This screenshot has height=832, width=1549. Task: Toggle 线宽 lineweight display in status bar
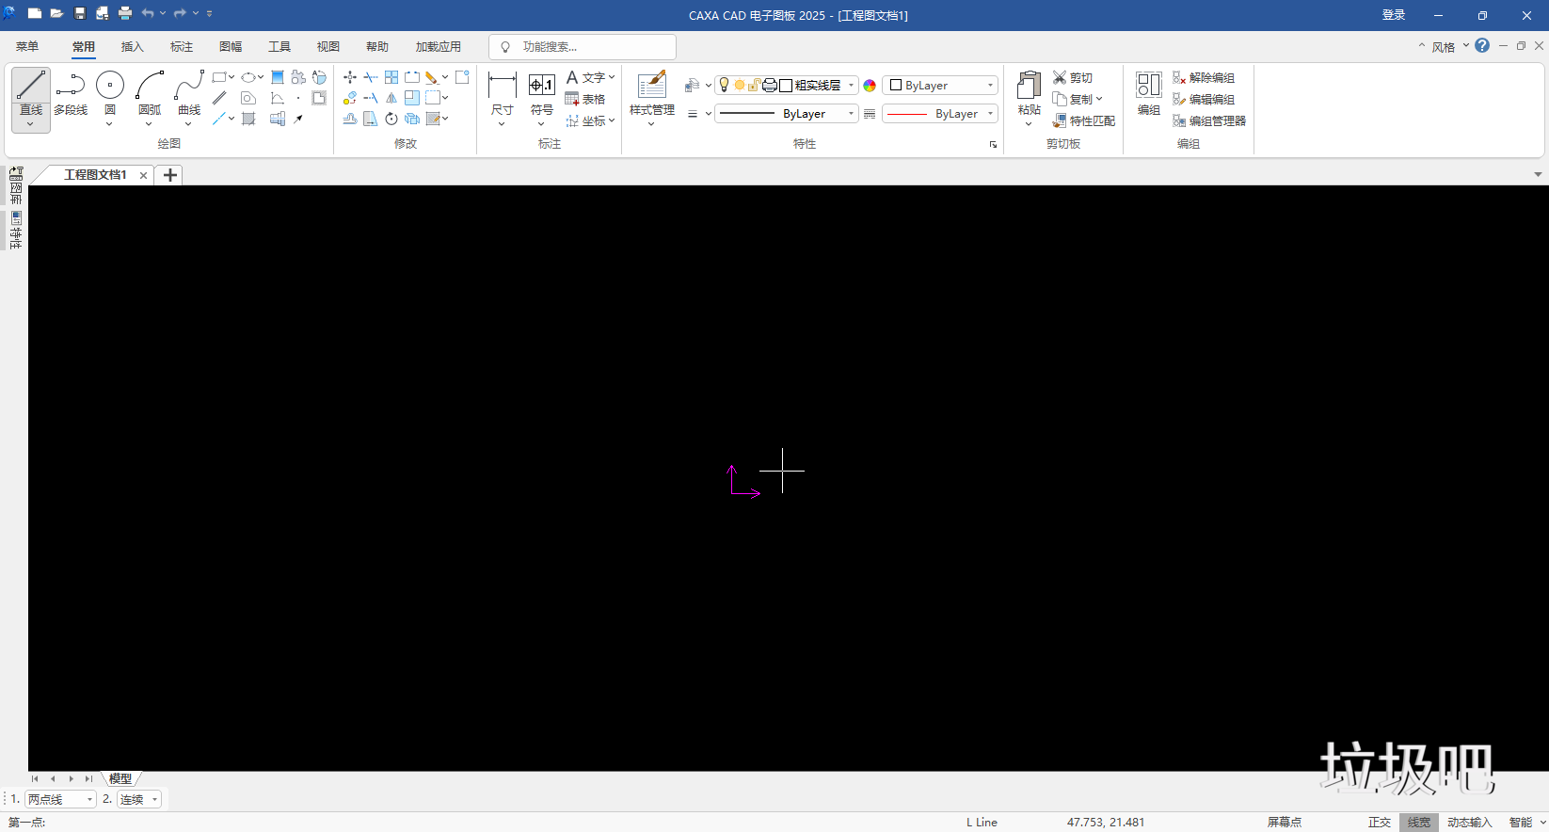[1418, 822]
